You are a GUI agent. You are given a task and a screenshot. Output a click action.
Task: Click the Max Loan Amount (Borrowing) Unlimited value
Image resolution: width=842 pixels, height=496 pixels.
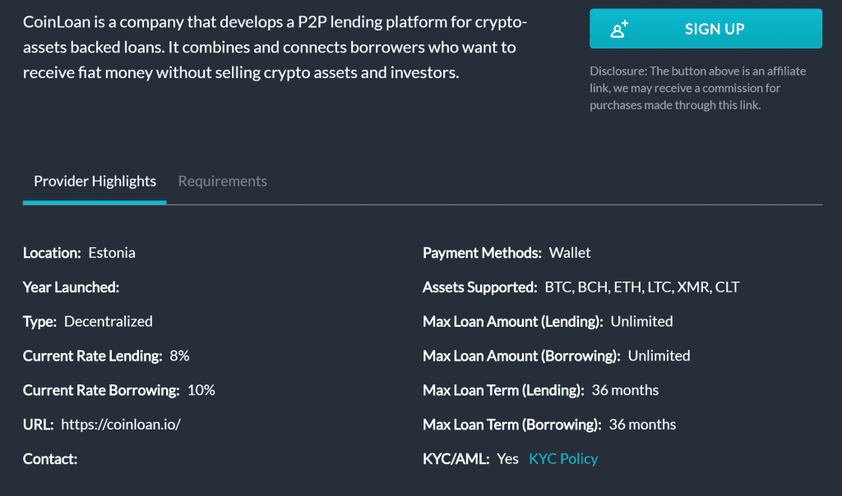(659, 356)
